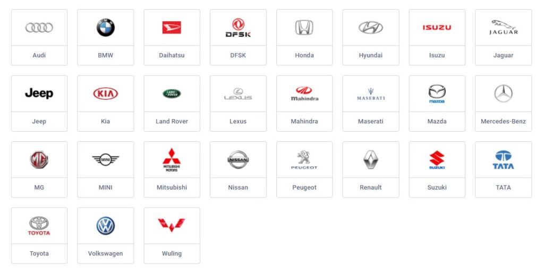Select the BMW roundel logo
544x273 pixels.
click(x=106, y=28)
